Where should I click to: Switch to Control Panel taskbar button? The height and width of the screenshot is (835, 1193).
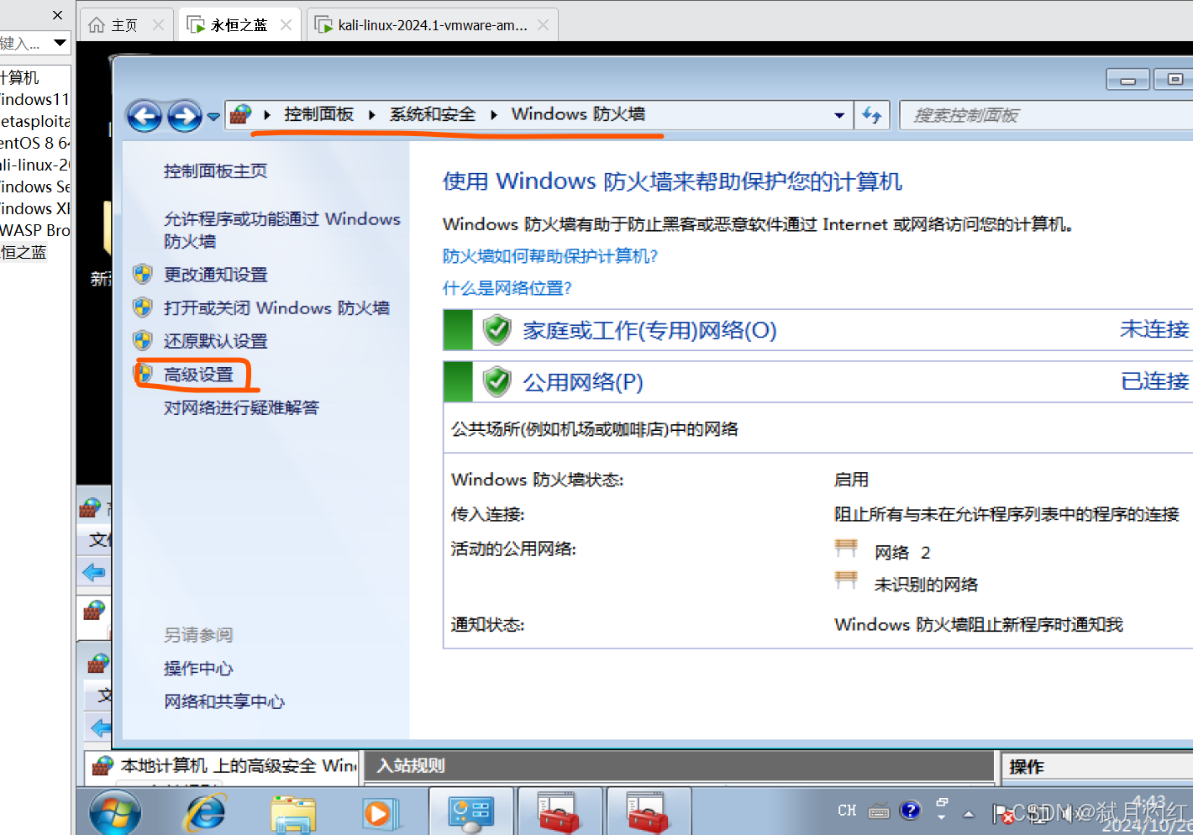[470, 812]
